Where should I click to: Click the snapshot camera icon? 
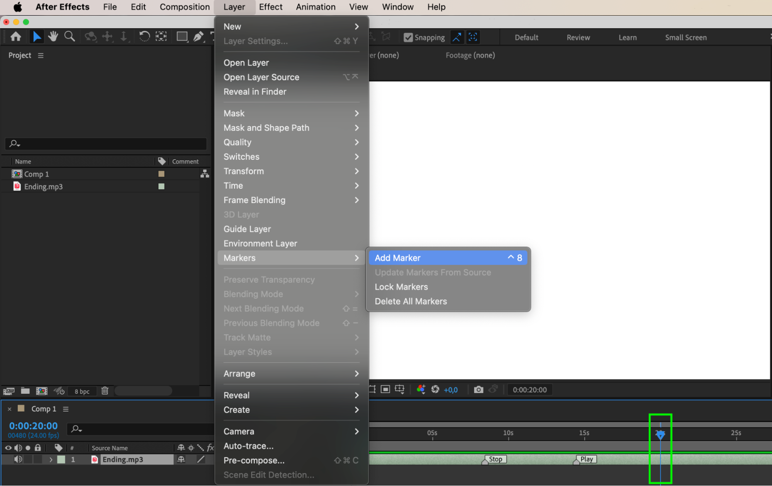[x=478, y=389]
